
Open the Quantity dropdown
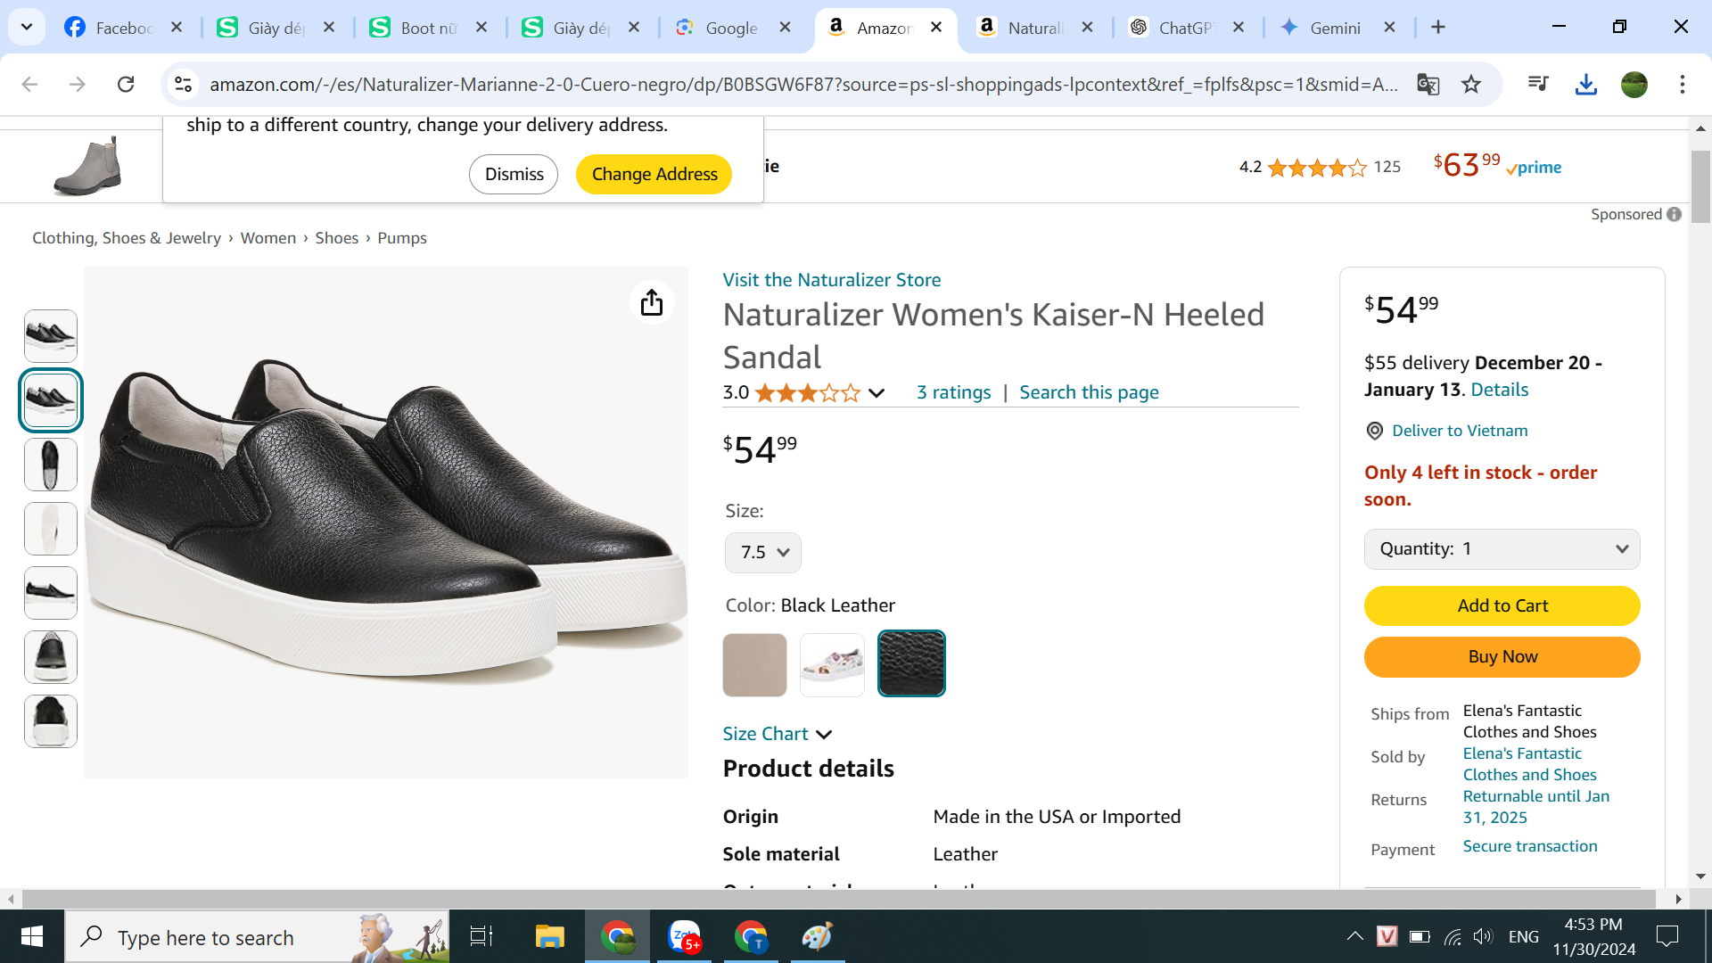[1502, 549]
